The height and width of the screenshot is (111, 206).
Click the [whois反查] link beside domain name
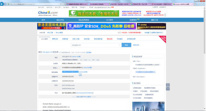[x=76, y=57]
